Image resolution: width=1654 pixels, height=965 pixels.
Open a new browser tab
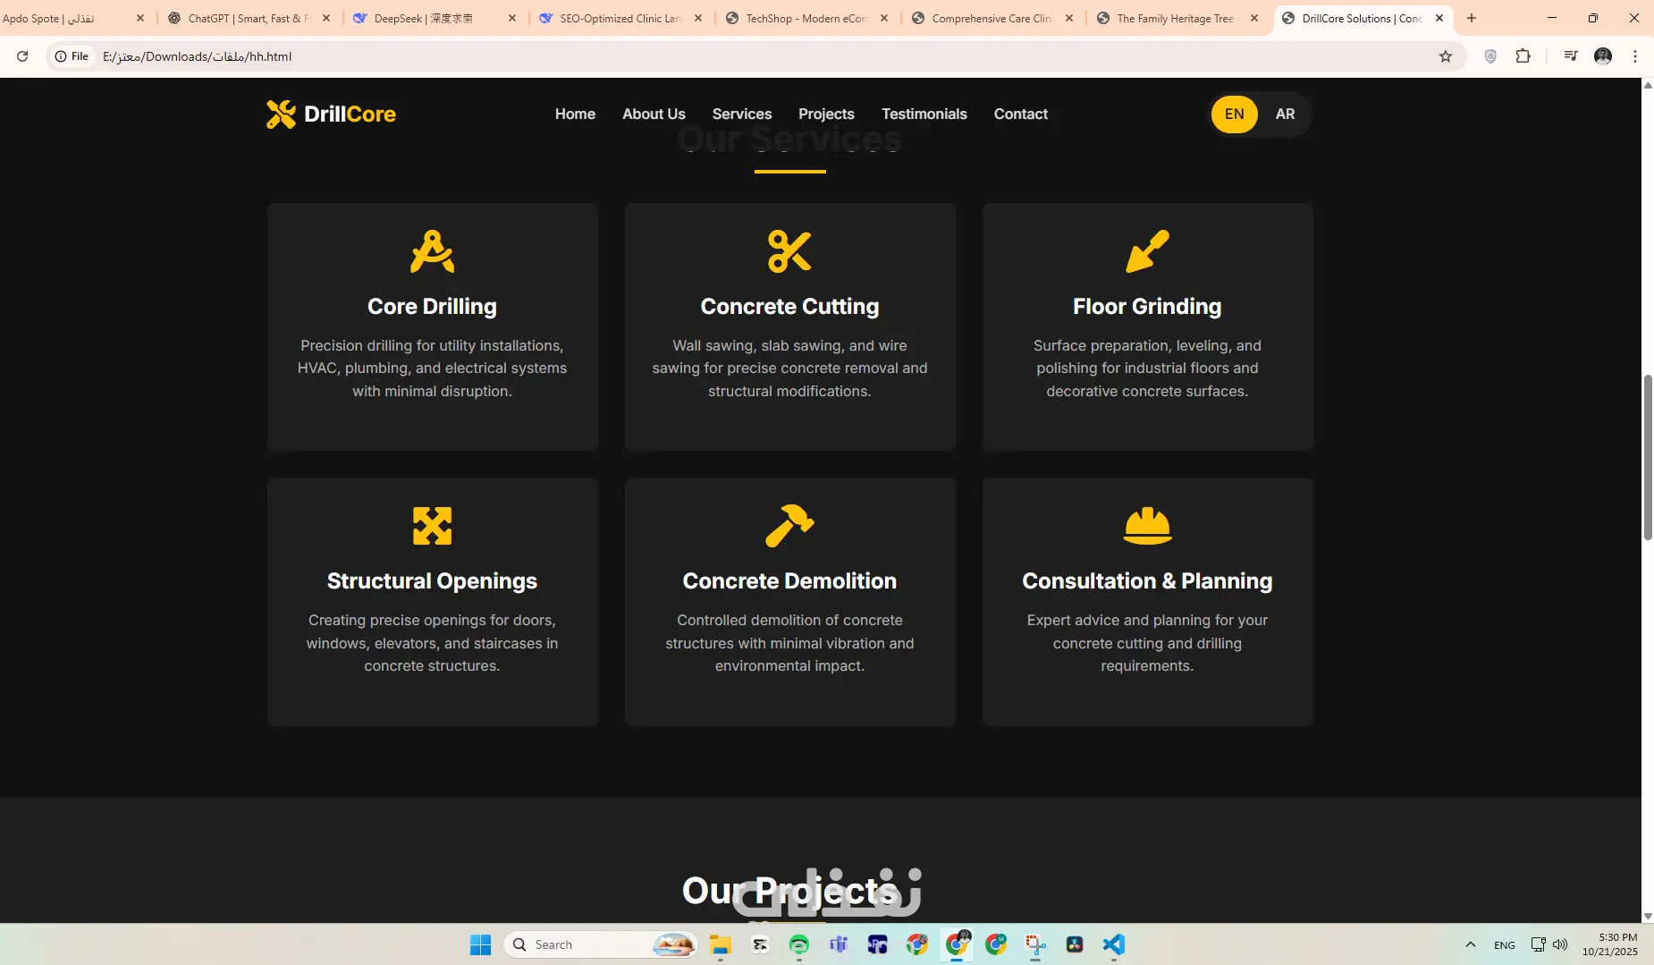coord(1472,18)
